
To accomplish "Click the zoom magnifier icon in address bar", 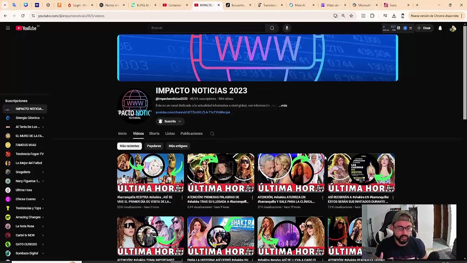I will click(x=343, y=16).
